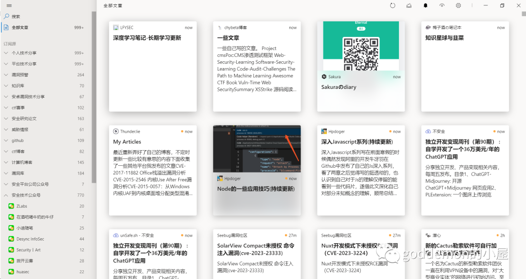Viewport: 526px width, 279px height.
Task: Expand the ctf赛事 group chevron
Action: click(x=6, y=107)
